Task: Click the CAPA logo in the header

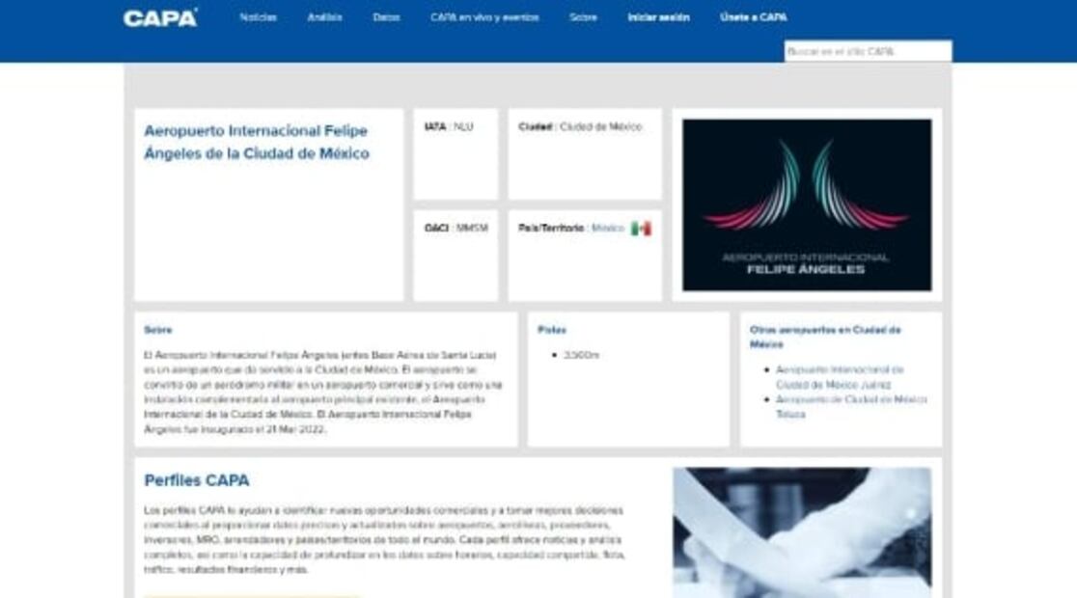Action: pos(160,17)
